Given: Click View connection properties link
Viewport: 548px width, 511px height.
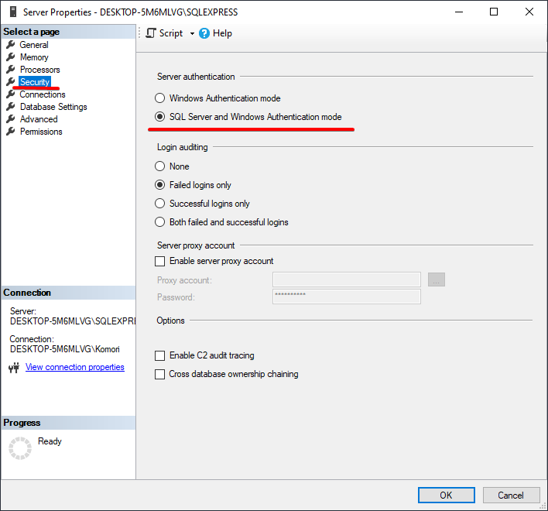Looking at the screenshot, I should pyautogui.click(x=75, y=367).
